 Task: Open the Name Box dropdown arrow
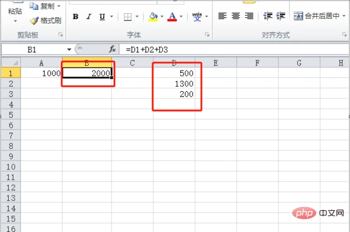pos(69,49)
